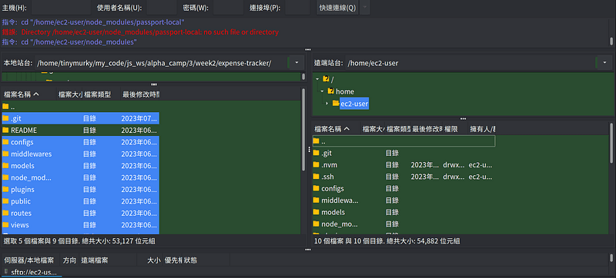This screenshot has width=616, height=278.
Task: Click the remote middlewa... folder icon
Action: (x=316, y=200)
